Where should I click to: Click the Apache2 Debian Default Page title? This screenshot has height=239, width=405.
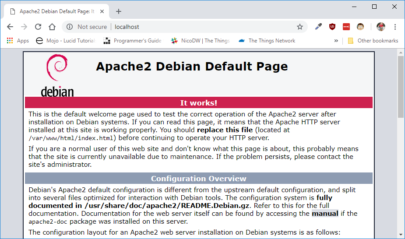coord(192,67)
